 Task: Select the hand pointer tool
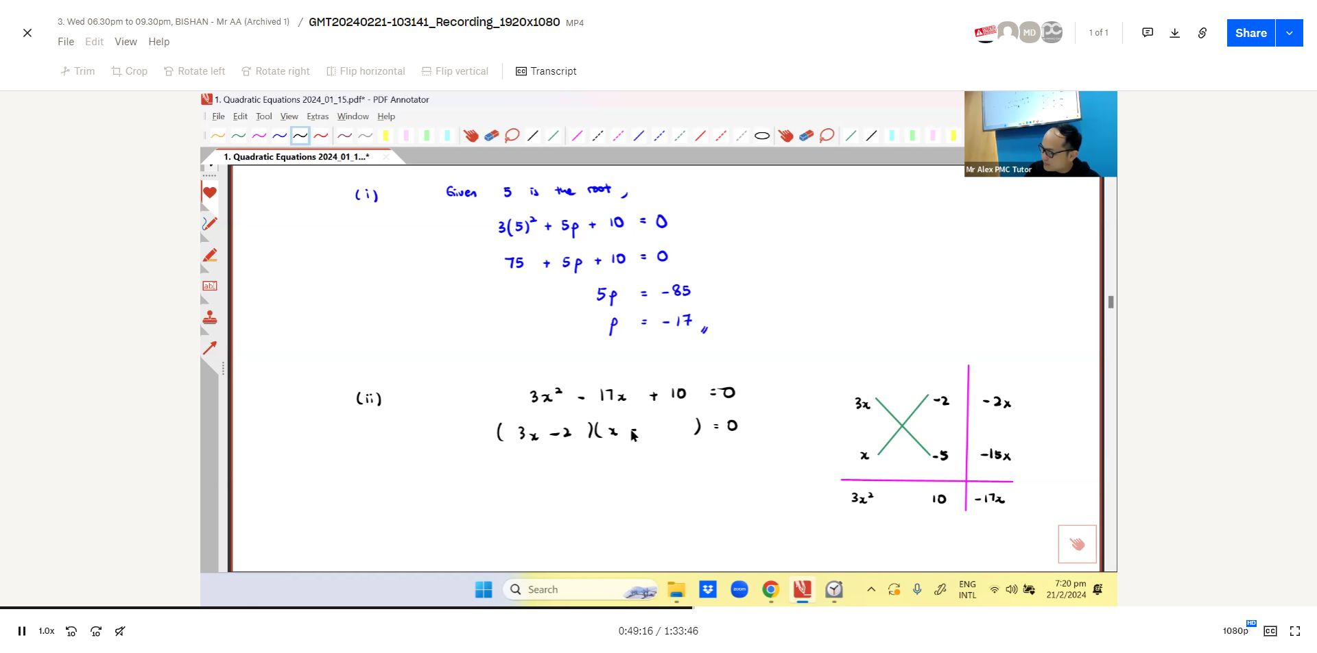pyautogui.click(x=471, y=136)
